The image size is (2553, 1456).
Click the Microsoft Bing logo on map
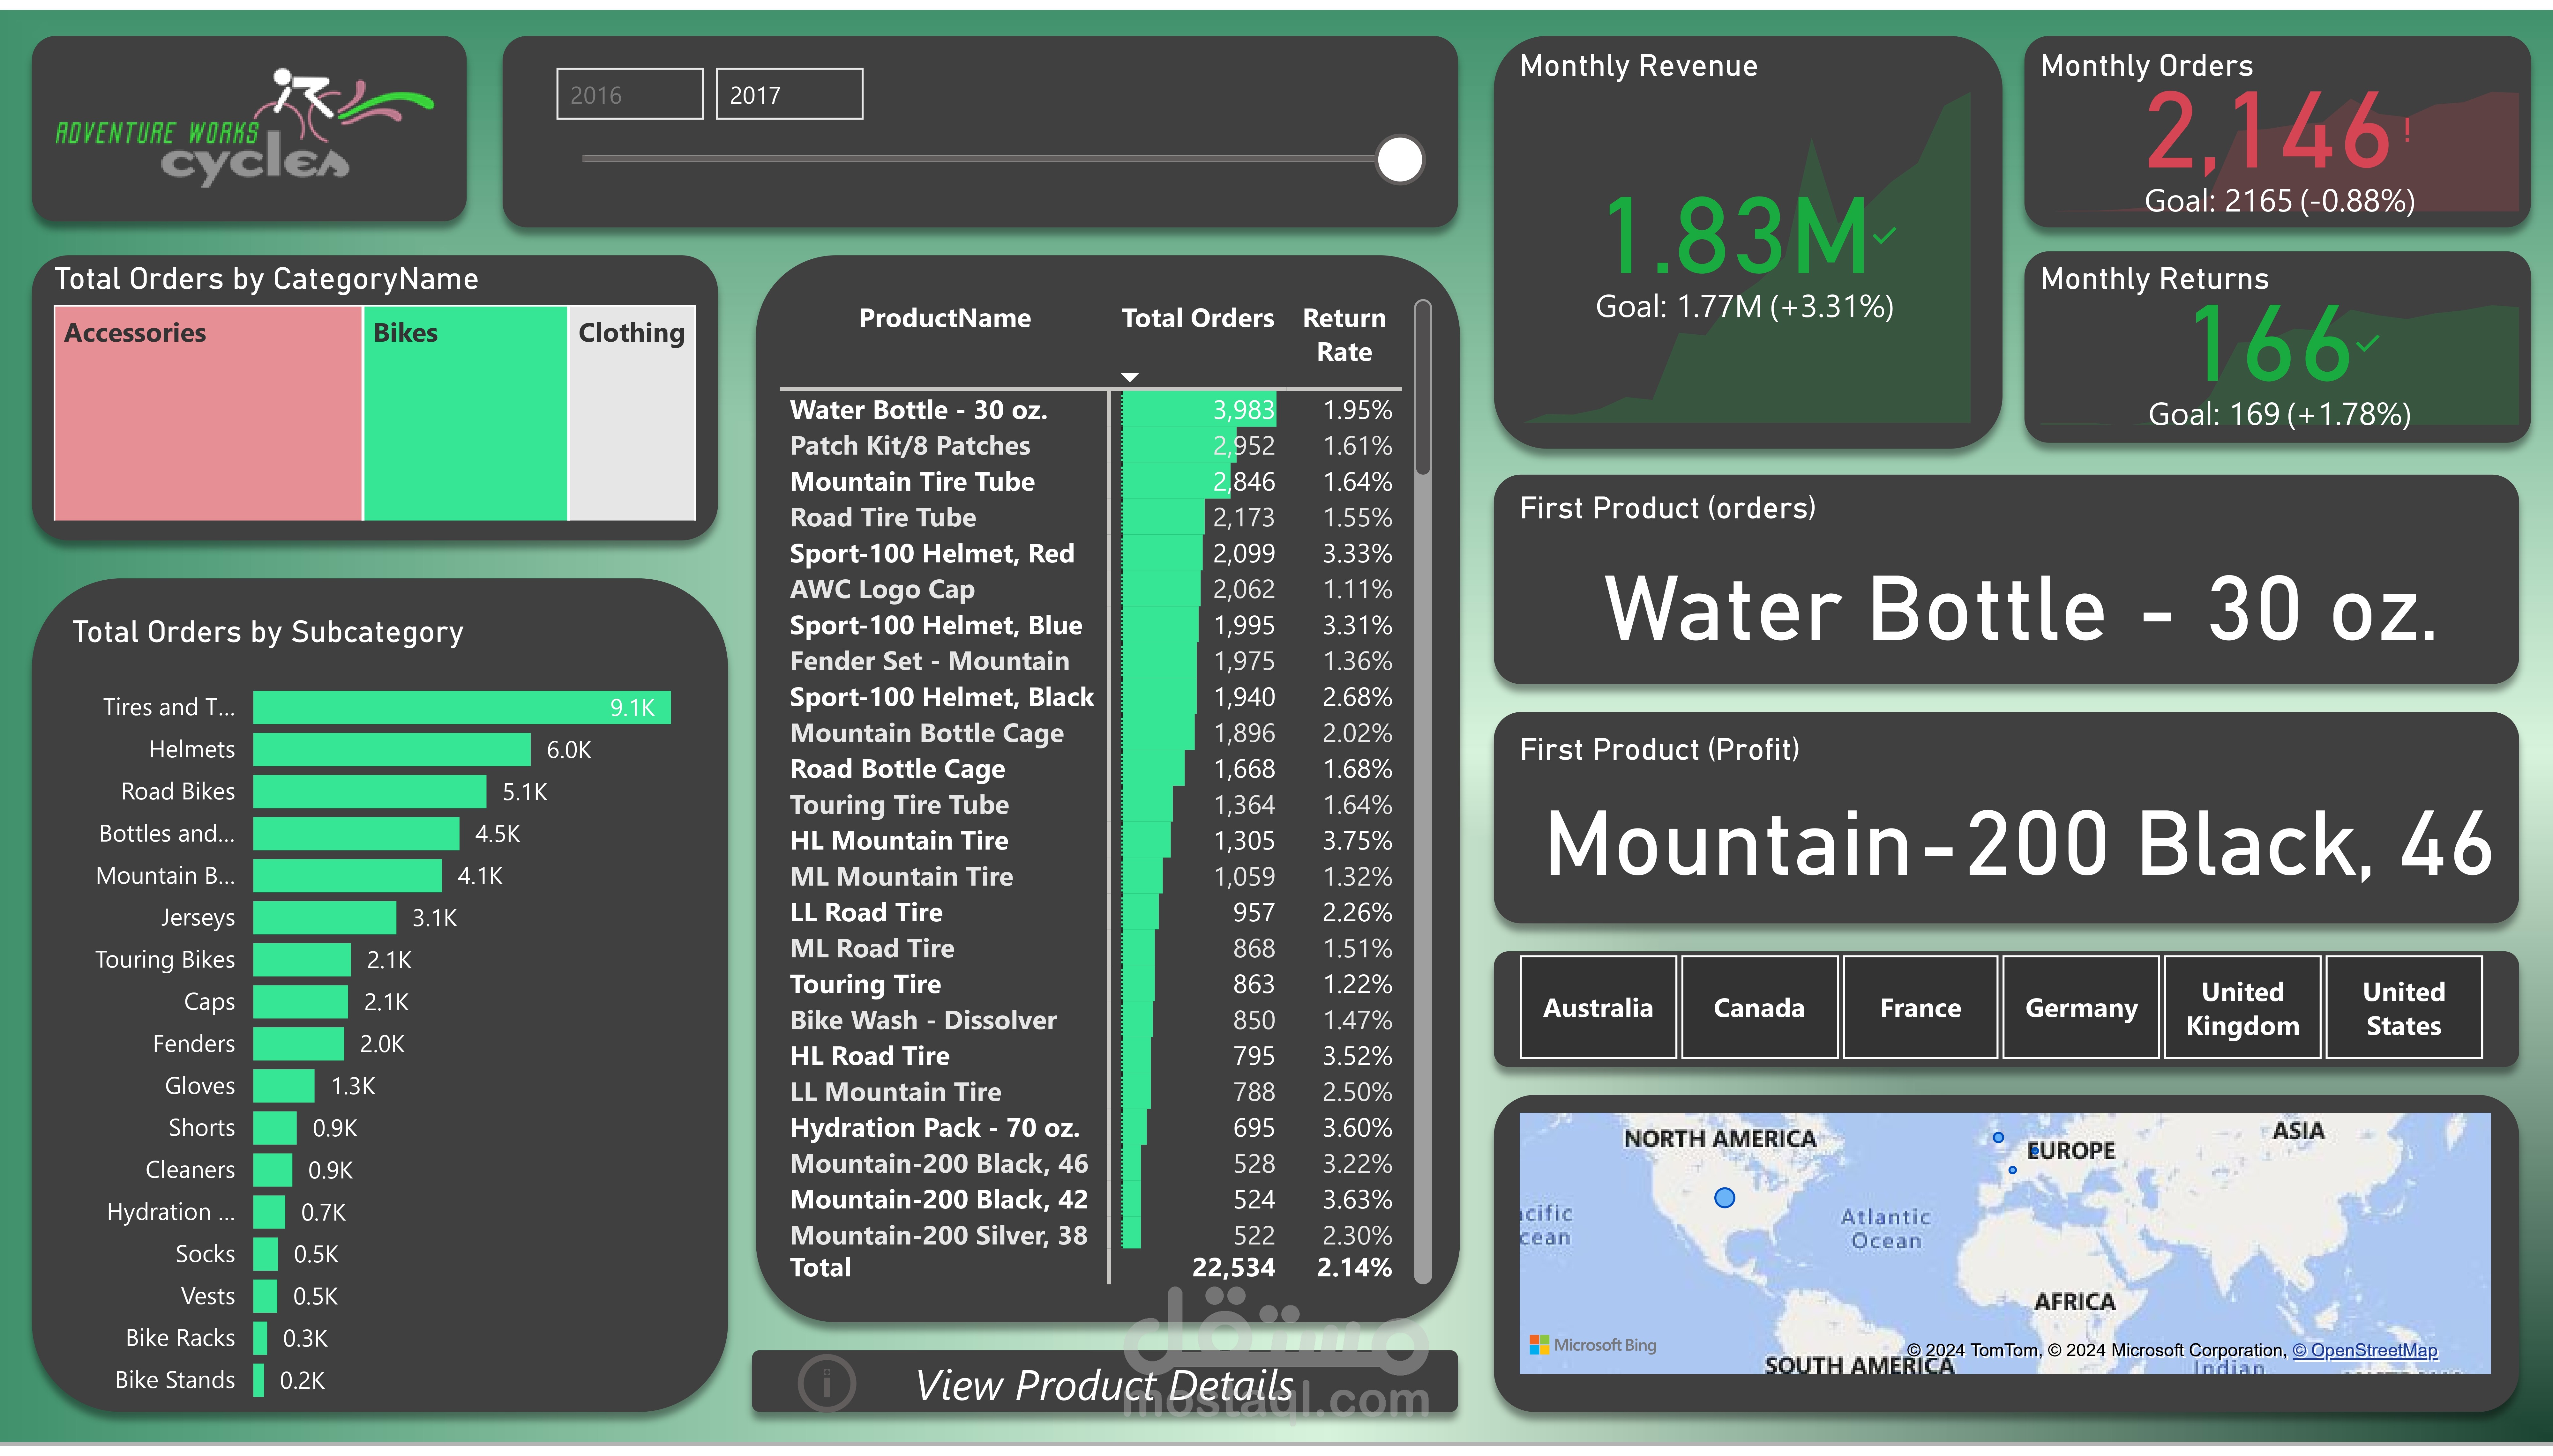(1592, 1345)
